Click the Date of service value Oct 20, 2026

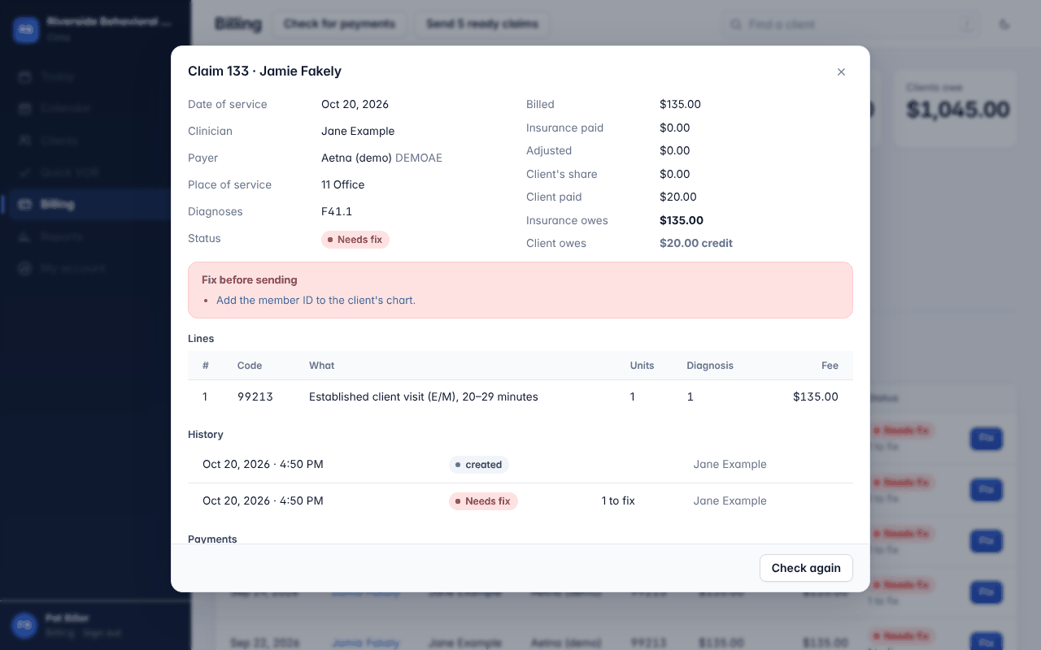355,104
